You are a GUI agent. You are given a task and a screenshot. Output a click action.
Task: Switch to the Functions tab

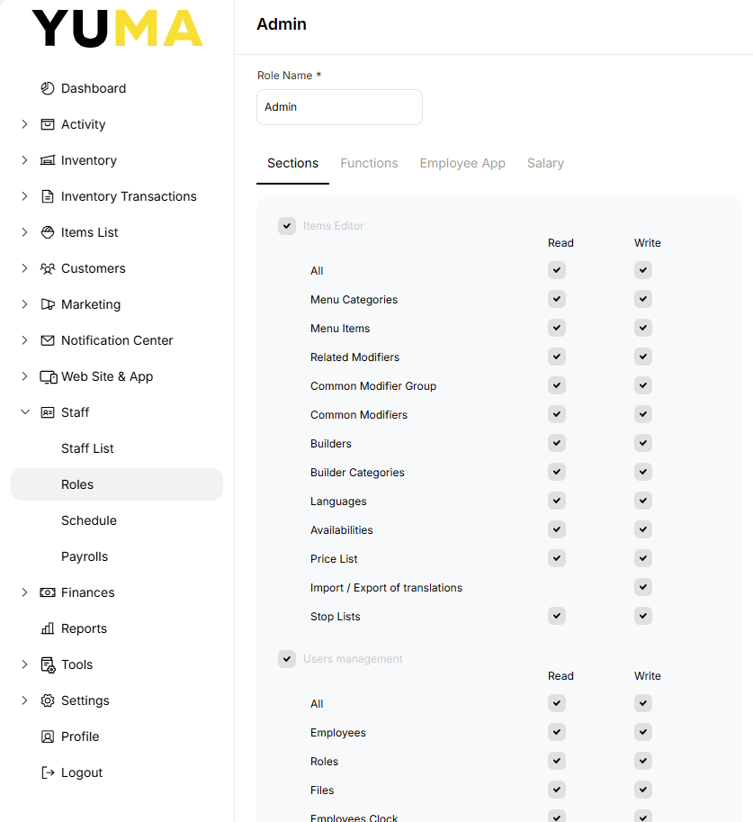(369, 164)
